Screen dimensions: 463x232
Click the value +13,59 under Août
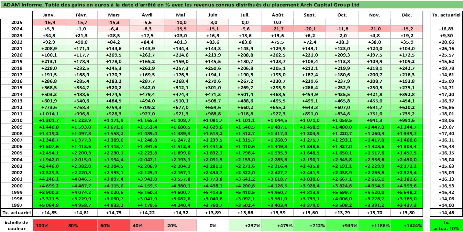pyautogui.click(x=277, y=213)
